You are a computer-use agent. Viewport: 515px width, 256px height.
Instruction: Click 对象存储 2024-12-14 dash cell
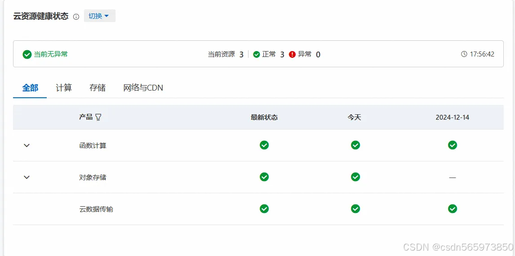(453, 178)
